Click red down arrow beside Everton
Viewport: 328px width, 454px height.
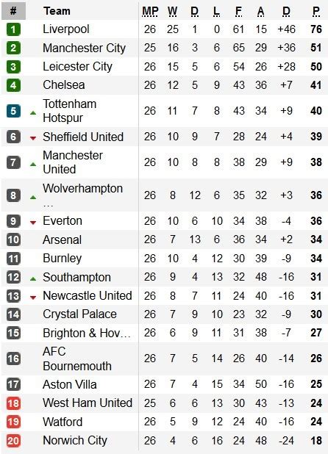[x=33, y=223]
